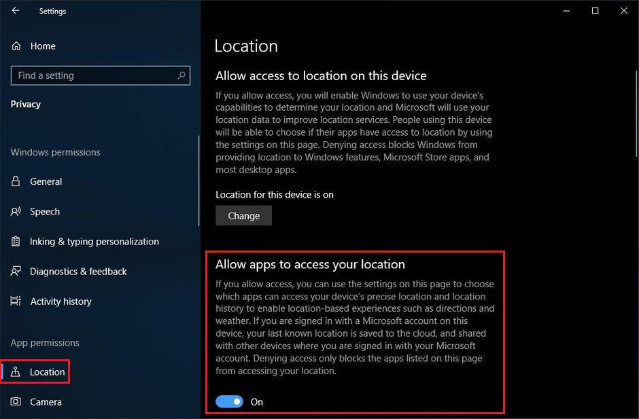The height and width of the screenshot is (419, 639).
Task: Click the On label beside the toggle
Action: [257, 402]
